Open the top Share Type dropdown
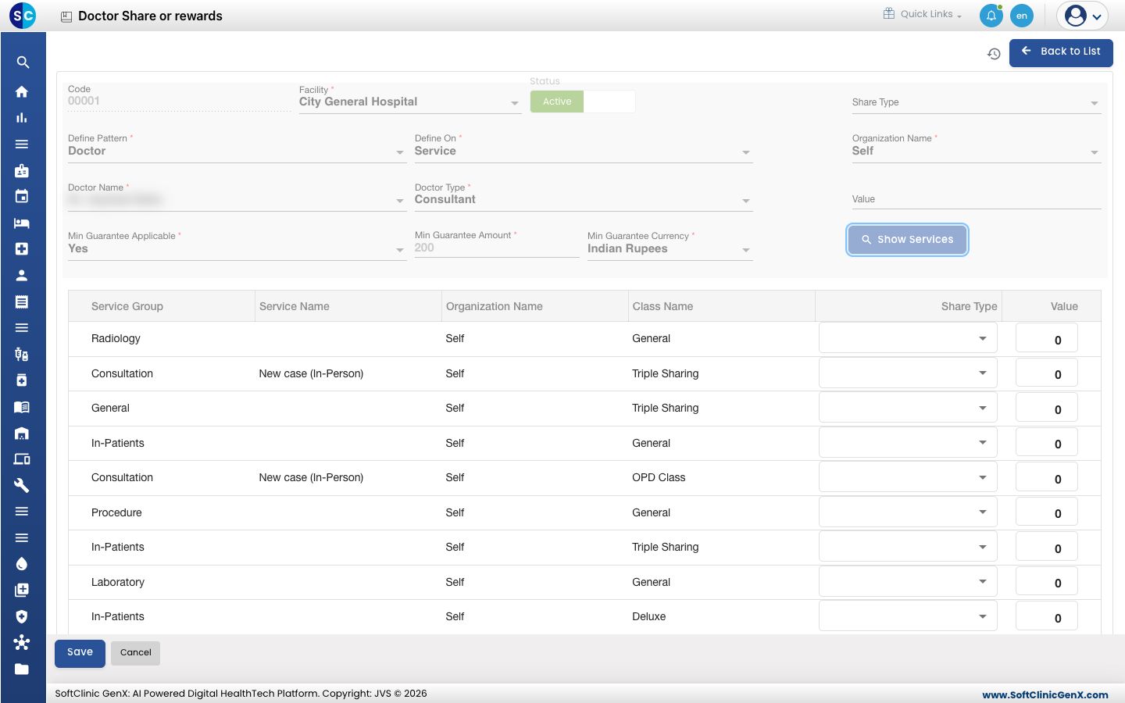Viewport: 1125px width, 703px height. (977, 102)
